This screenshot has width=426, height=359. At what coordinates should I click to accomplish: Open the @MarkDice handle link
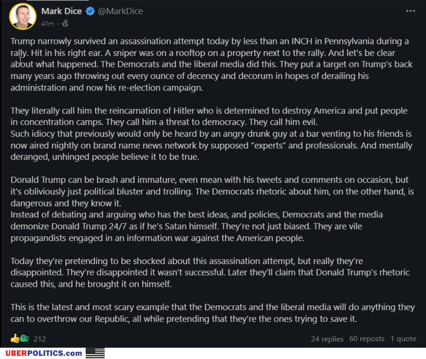[x=120, y=11]
